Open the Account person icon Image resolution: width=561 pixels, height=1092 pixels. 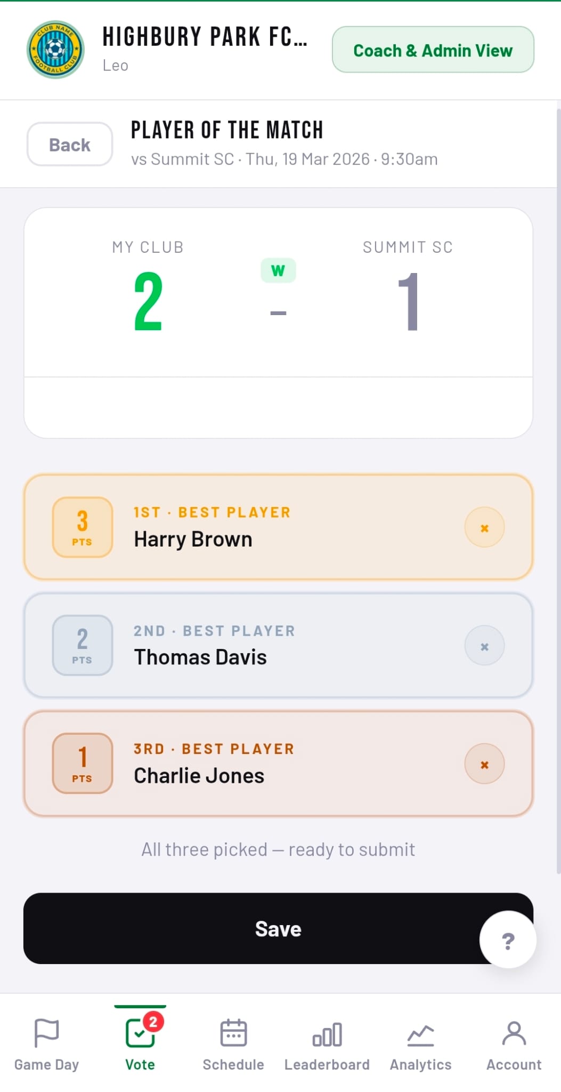click(514, 1033)
